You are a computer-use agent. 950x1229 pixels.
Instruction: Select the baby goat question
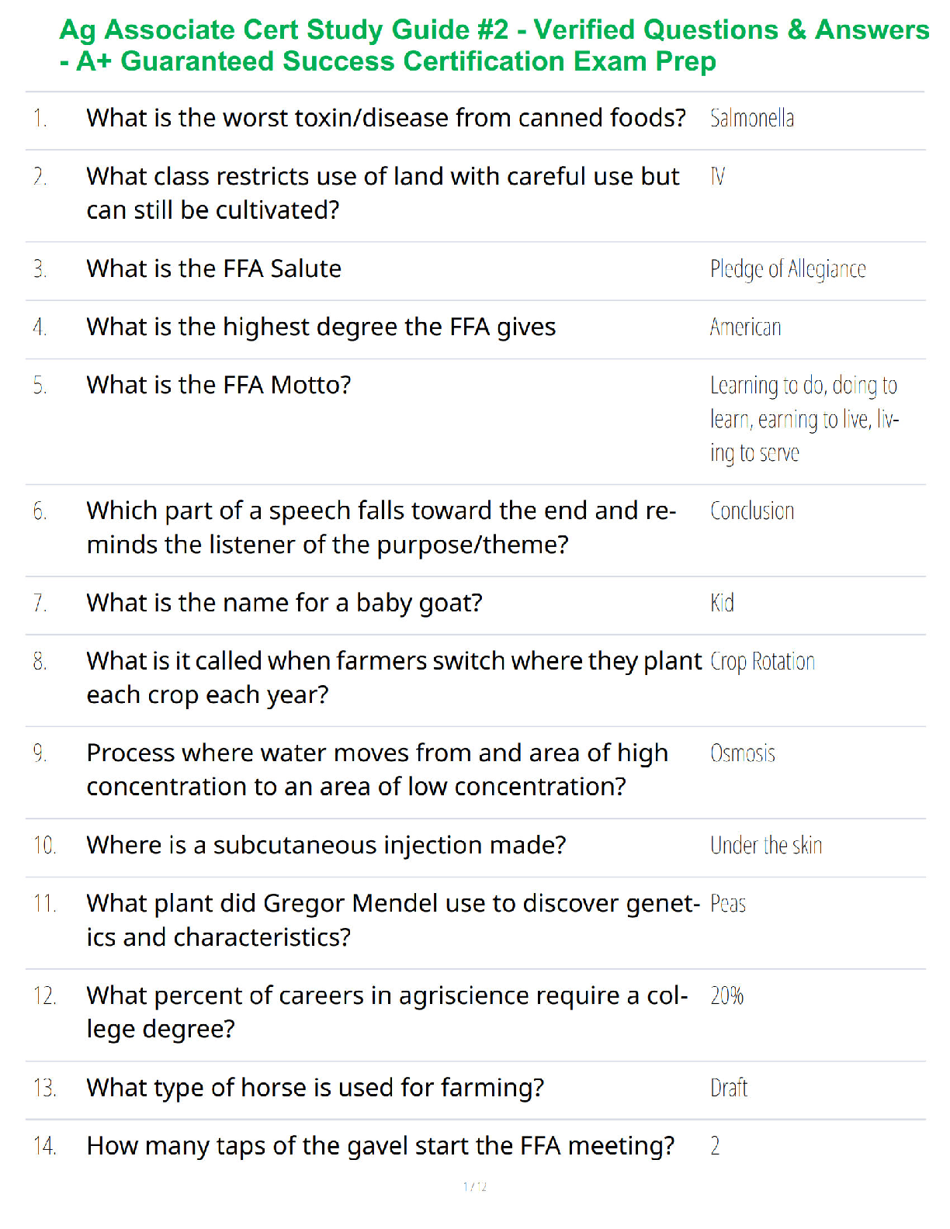pyautogui.click(x=284, y=603)
